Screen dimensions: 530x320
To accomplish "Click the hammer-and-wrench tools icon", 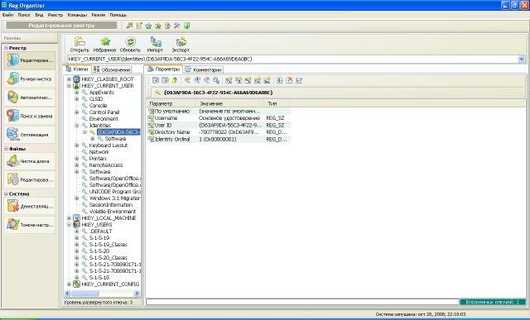I will (x=176, y=26).
